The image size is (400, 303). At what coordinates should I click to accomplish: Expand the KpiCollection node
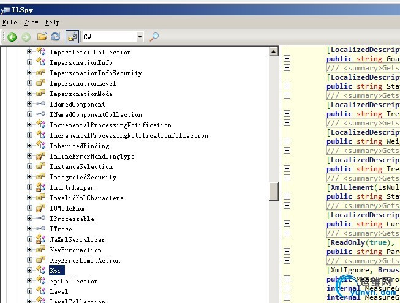pos(29,280)
